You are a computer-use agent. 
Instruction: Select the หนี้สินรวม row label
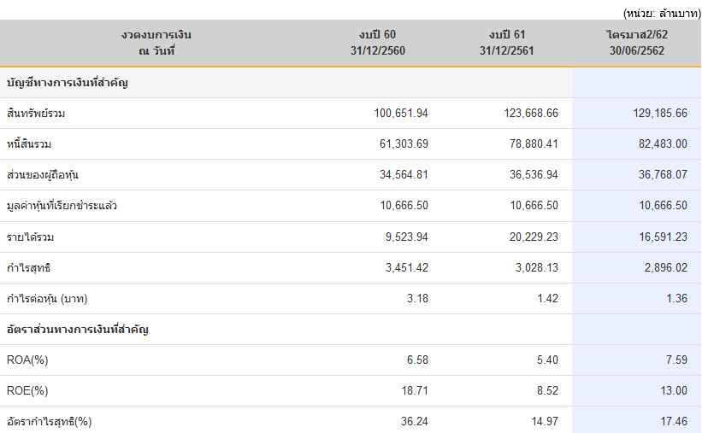(29, 144)
